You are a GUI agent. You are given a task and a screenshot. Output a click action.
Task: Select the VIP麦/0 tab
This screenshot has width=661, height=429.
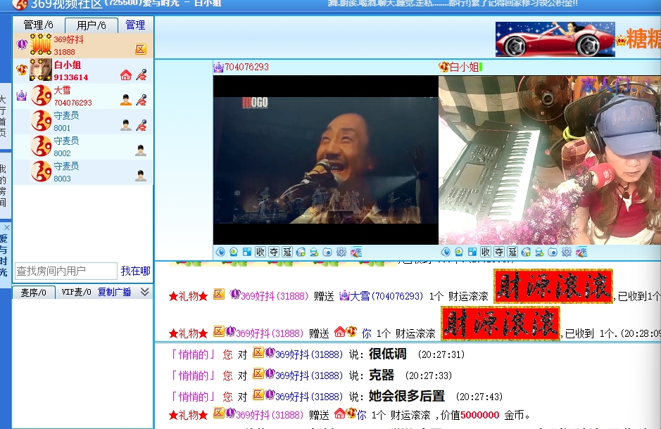coord(76,292)
